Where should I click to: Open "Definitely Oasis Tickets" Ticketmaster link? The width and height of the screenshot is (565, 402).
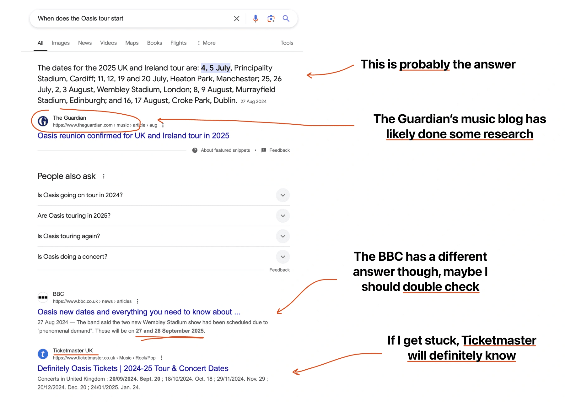pyautogui.click(x=133, y=368)
